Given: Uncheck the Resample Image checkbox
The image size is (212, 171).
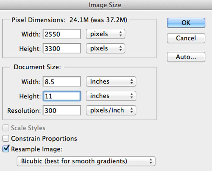Looking at the screenshot, I should (6, 149).
